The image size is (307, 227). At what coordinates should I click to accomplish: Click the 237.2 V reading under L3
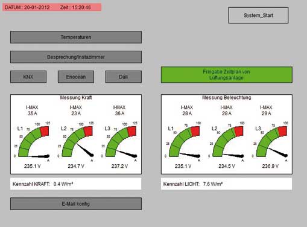point(119,166)
